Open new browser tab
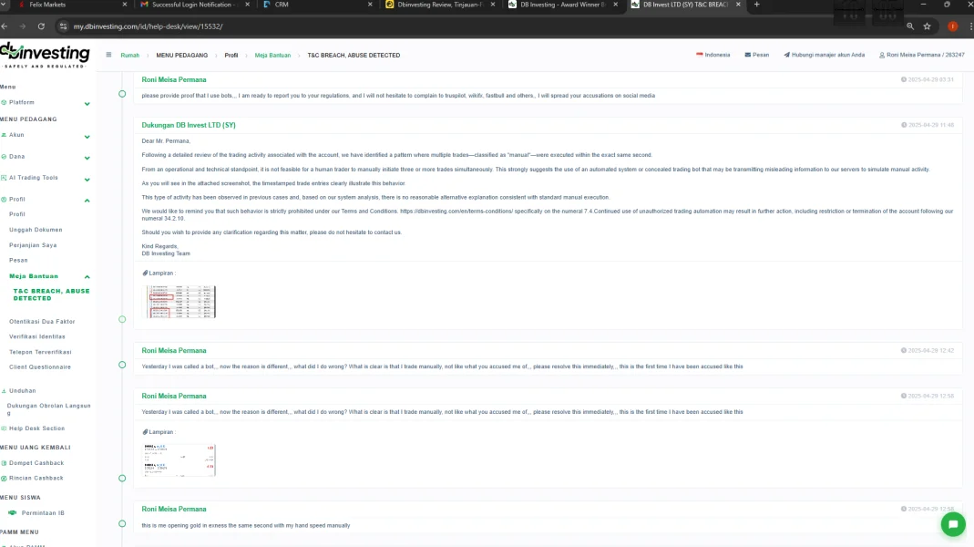The image size is (974, 547). [x=756, y=5]
